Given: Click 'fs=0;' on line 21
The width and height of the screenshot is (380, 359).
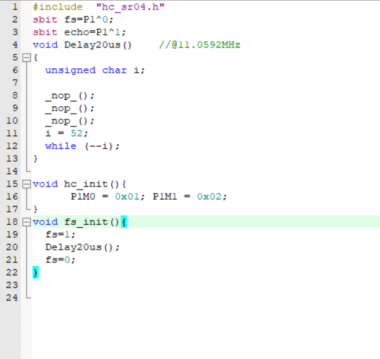Looking at the screenshot, I should (x=61, y=260).
